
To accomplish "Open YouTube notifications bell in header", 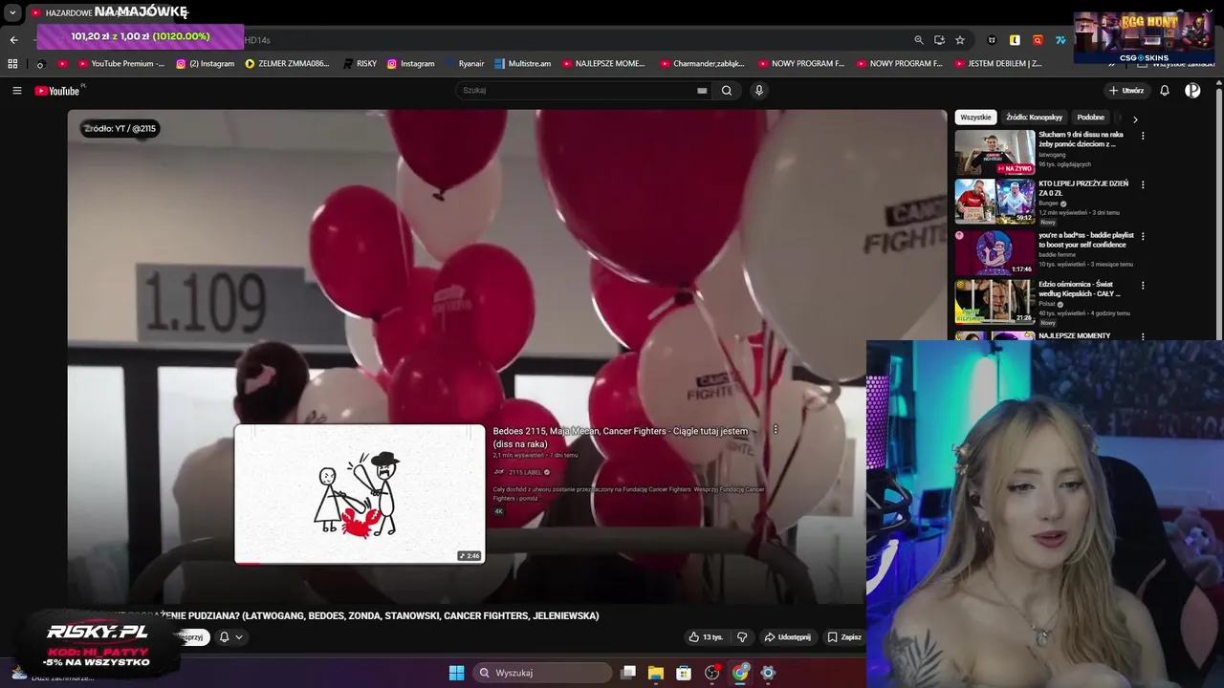I will (x=1165, y=91).
